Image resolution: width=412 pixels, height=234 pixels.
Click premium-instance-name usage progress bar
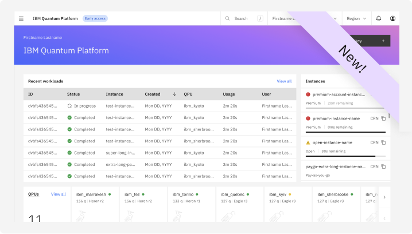345,132
